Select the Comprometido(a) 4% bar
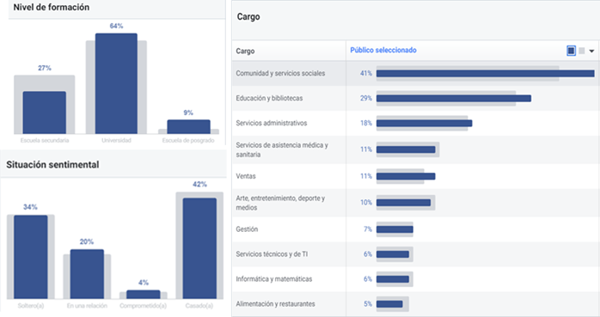This screenshot has height=317, width=600. [x=143, y=295]
